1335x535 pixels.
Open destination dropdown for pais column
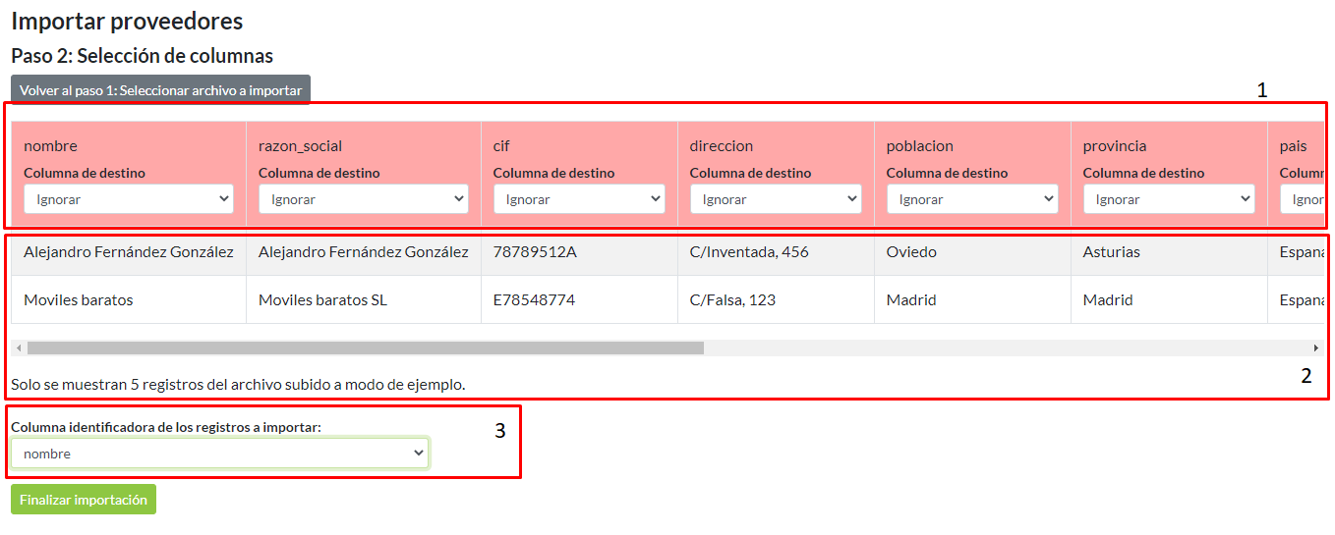coord(1303,199)
